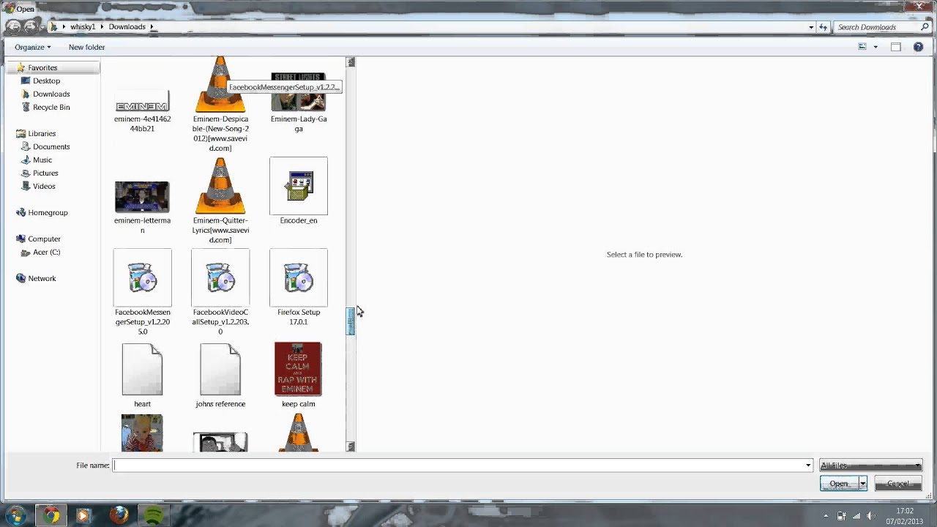
Task: Open the Documents library
Action: pyautogui.click(x=51, y=146)
